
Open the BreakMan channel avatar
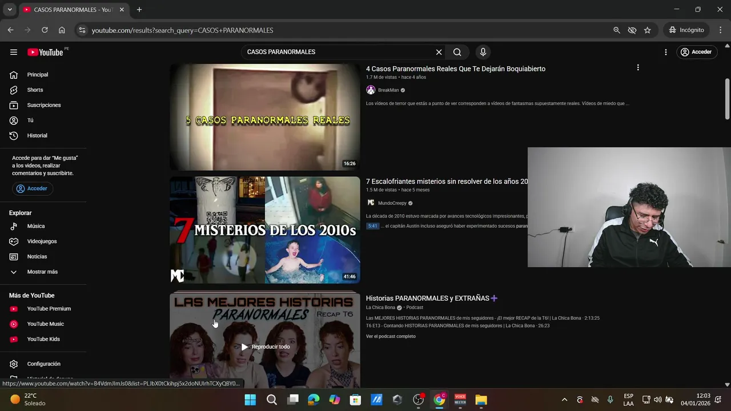click(x=371, y=90)
